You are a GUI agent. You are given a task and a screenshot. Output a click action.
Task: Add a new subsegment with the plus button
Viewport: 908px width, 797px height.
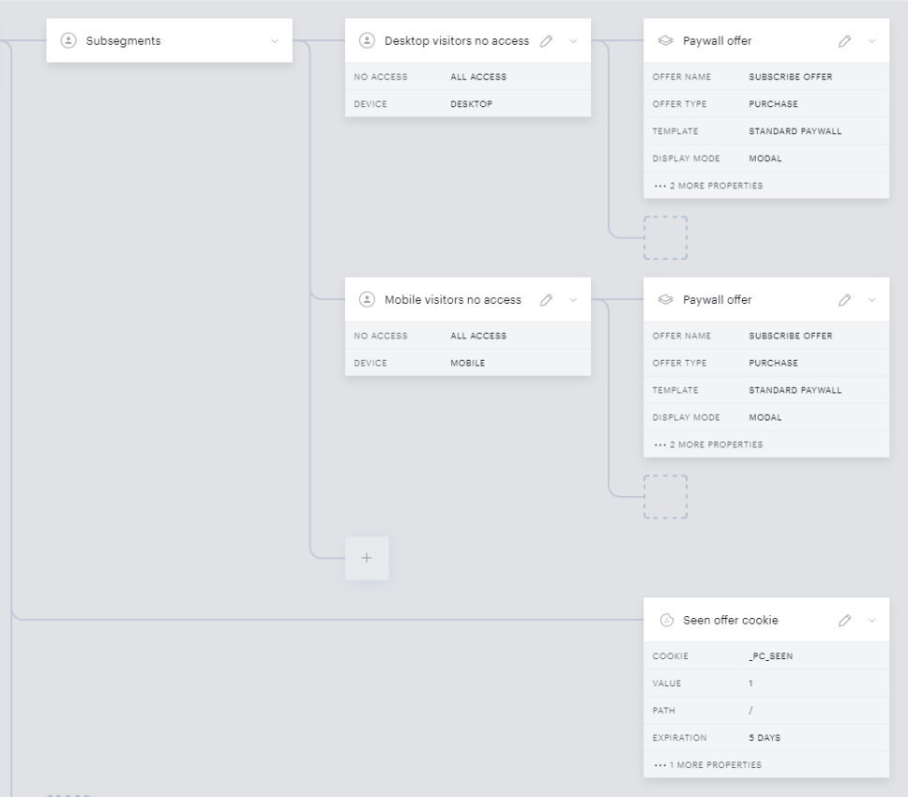click(x=367, y=558)
